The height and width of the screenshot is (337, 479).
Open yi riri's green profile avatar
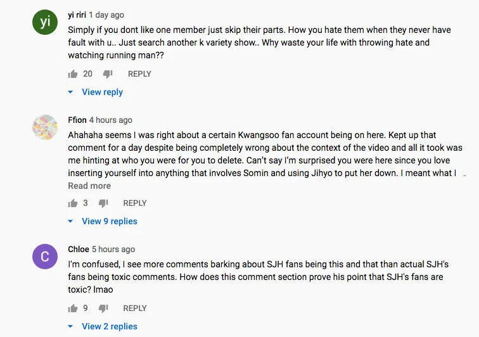45,22
